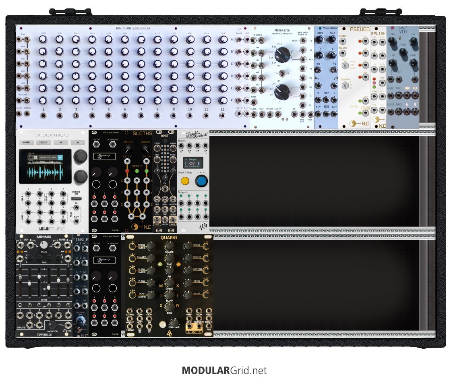Click the bitbox micro HOME button

(x=26, y=142)
